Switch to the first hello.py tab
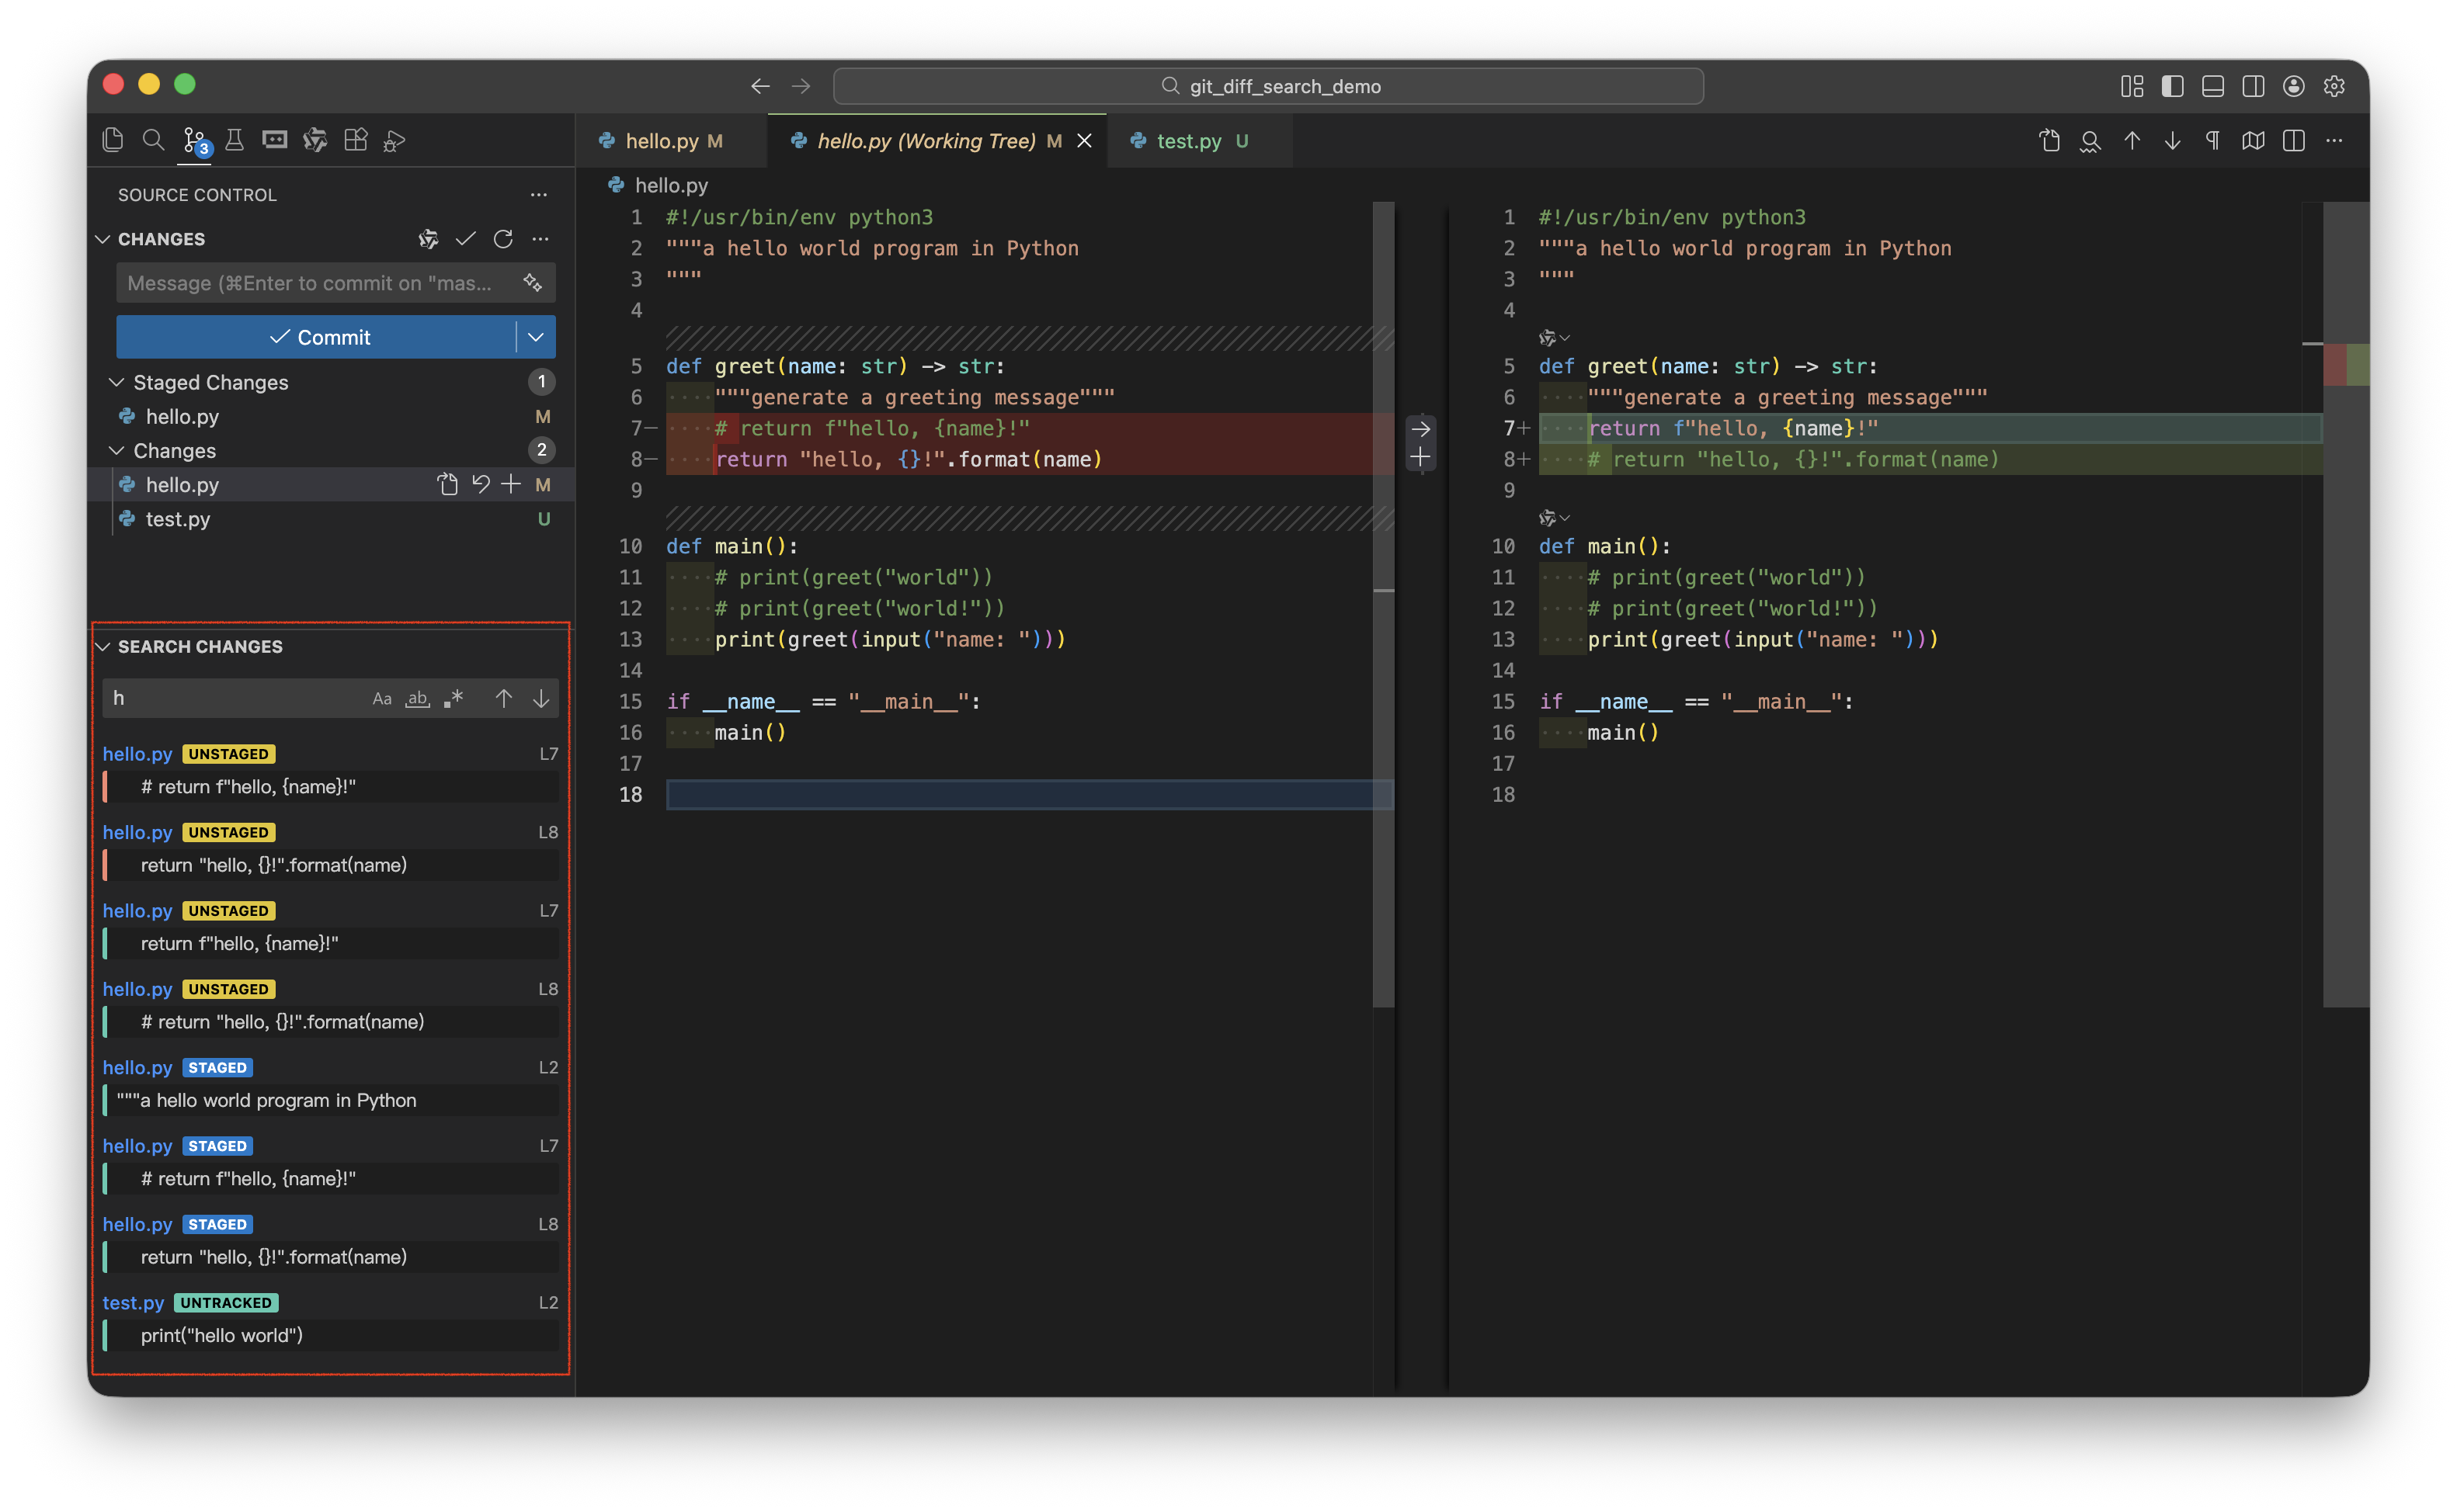 coord(662,141)
